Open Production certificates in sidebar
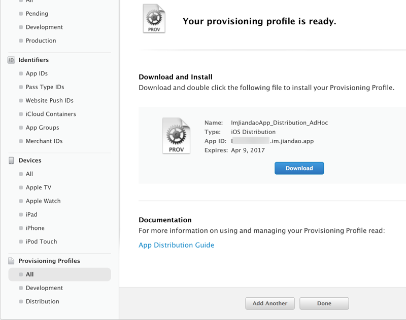406x320 pixels. (41, 41)
